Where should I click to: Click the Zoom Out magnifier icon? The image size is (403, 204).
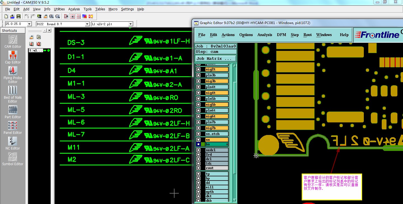(x=58, y=16)
